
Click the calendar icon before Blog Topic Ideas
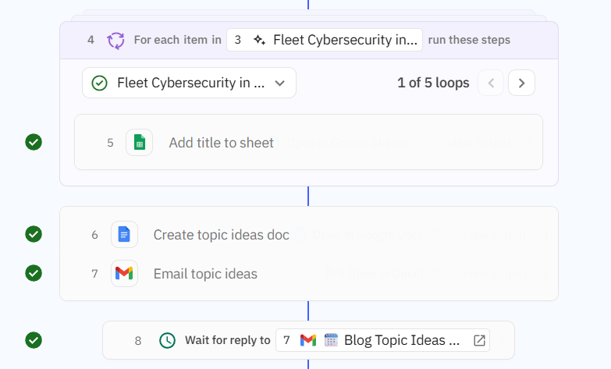pyautogui.click(x=331, y=340)
